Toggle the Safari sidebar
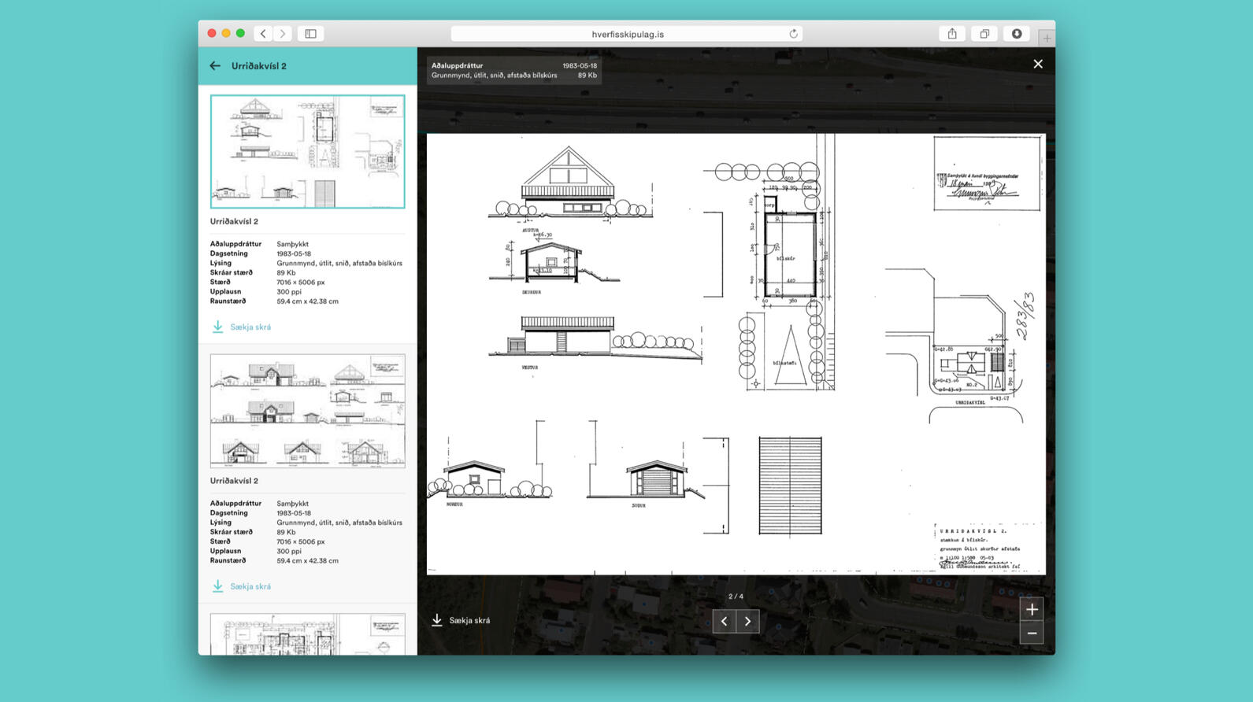 click(310, 34)
